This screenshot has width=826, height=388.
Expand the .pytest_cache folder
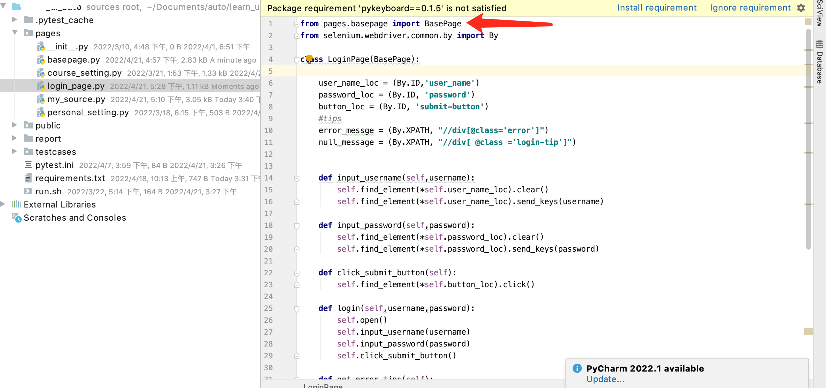pos(14,19)
